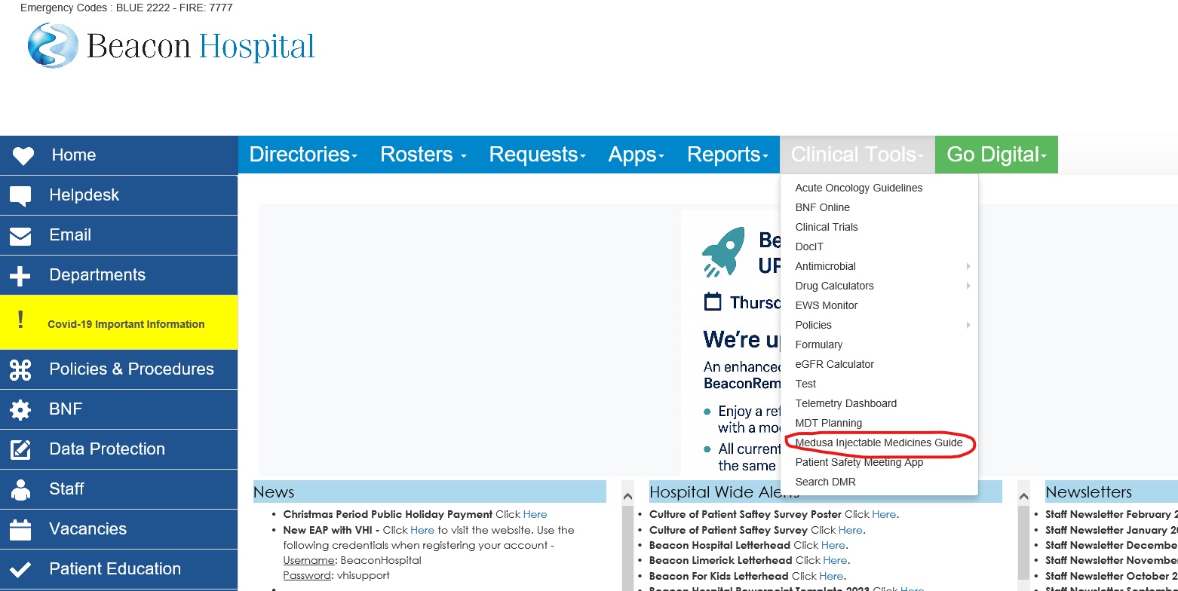Open the Reports dropdown menu
The height and width of the screenshot is (591, 1178).
click(728, 155)
